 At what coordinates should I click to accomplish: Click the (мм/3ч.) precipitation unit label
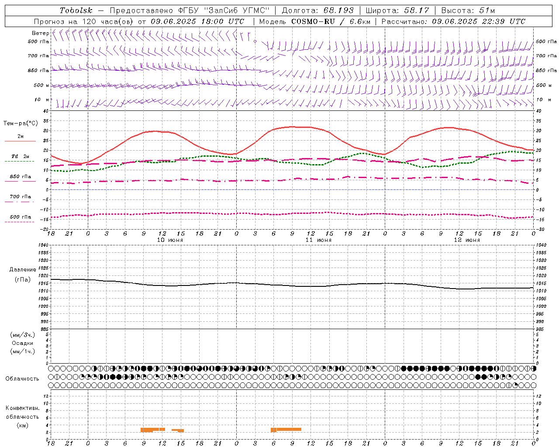(x=22, y=335)
